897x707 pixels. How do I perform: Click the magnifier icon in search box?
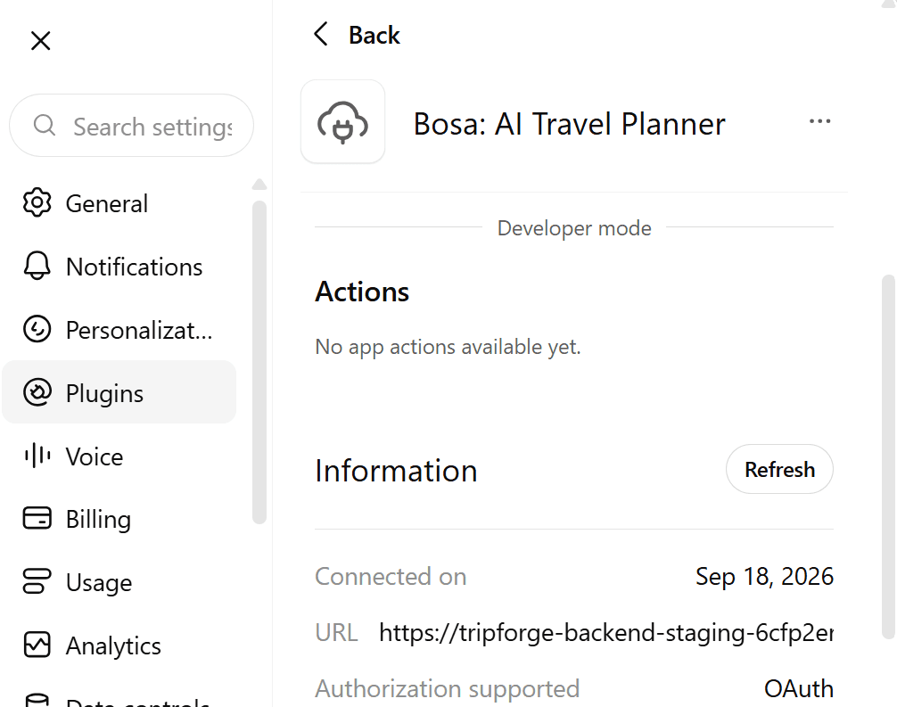[44, 125]
